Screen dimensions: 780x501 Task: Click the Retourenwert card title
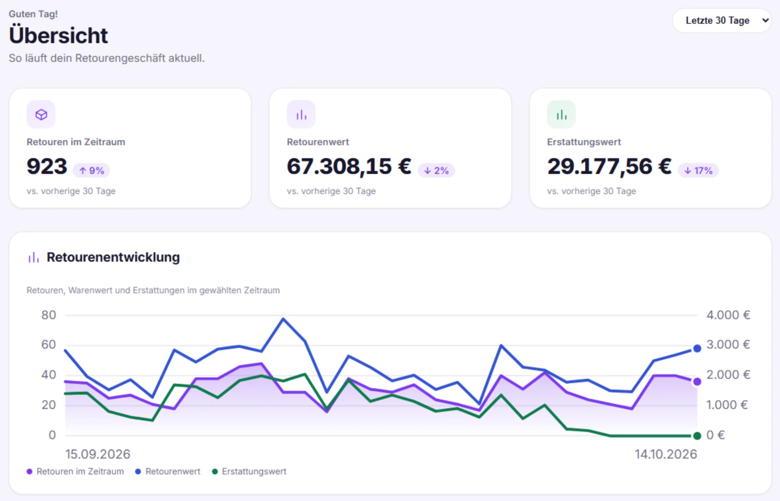[x=318, y=142]
